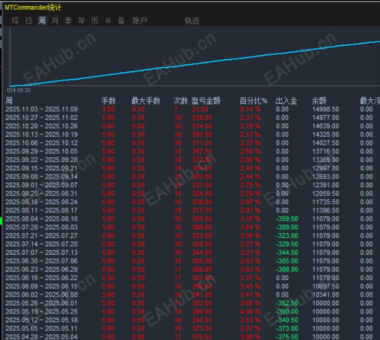Select week row 2025.10.06 ~ 2025.10.12

tap(191, 143)
